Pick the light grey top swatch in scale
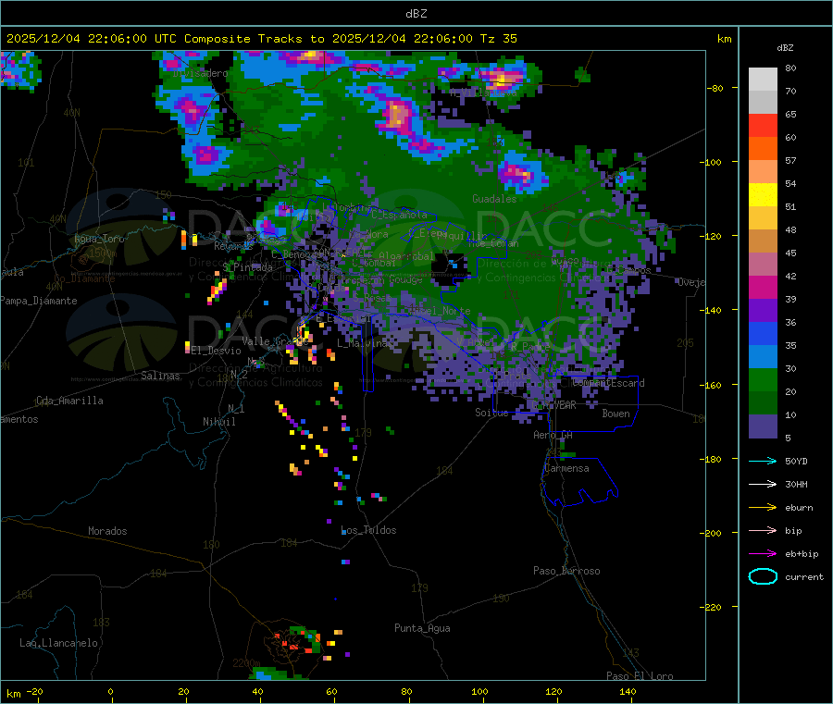833x704 pixels. [x=763, y=80]
